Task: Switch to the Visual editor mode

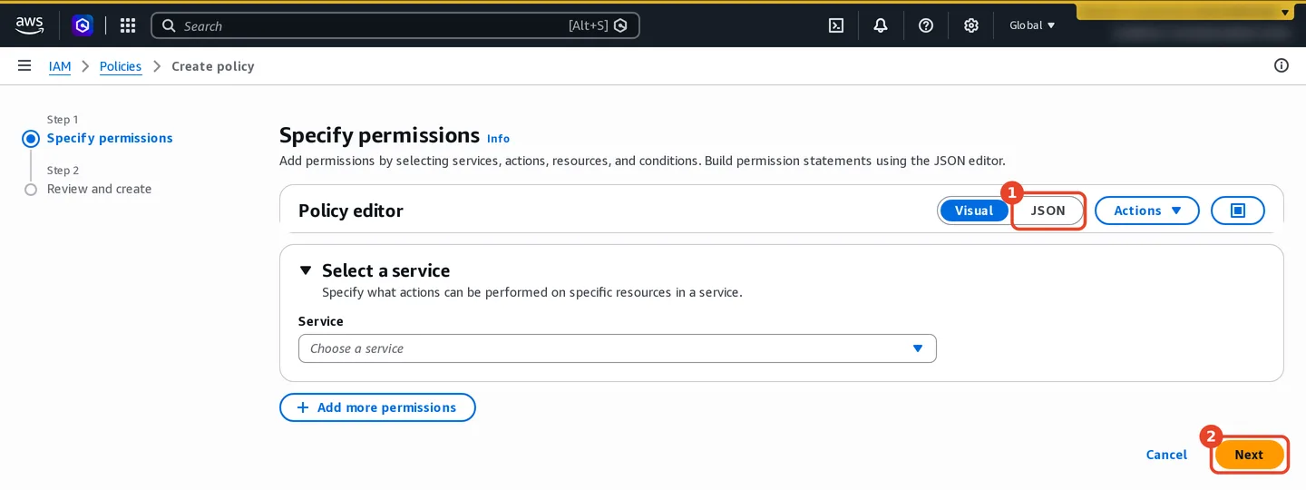Action: [x=974, y=211]
